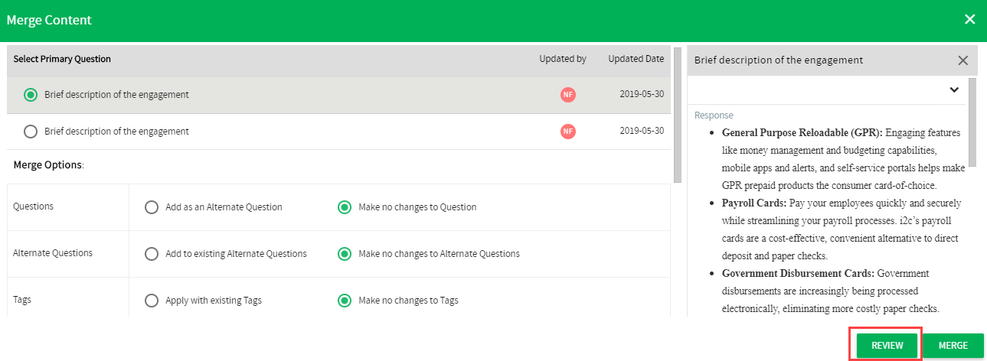
Task: Click the Merge Content title
Action: 49,20
